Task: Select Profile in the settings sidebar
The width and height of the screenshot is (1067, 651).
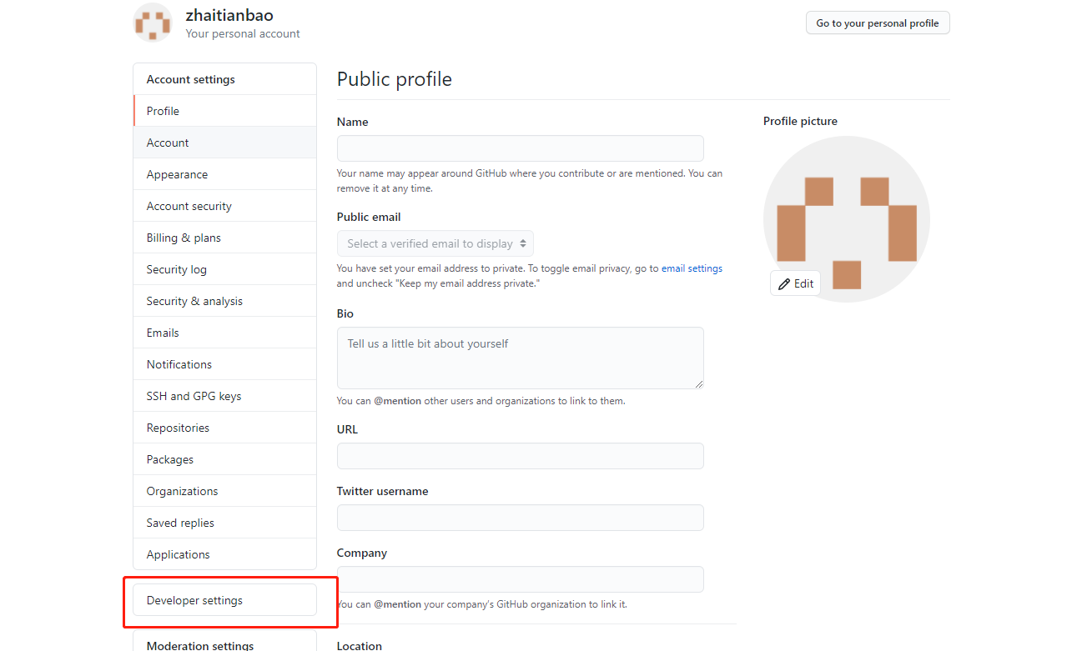Action: click(162, 110)
